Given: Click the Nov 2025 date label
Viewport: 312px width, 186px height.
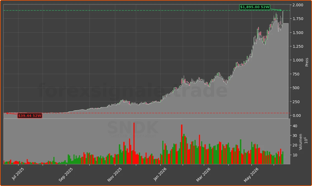Looking at the screenshot, I should click(x=114, y=175).
